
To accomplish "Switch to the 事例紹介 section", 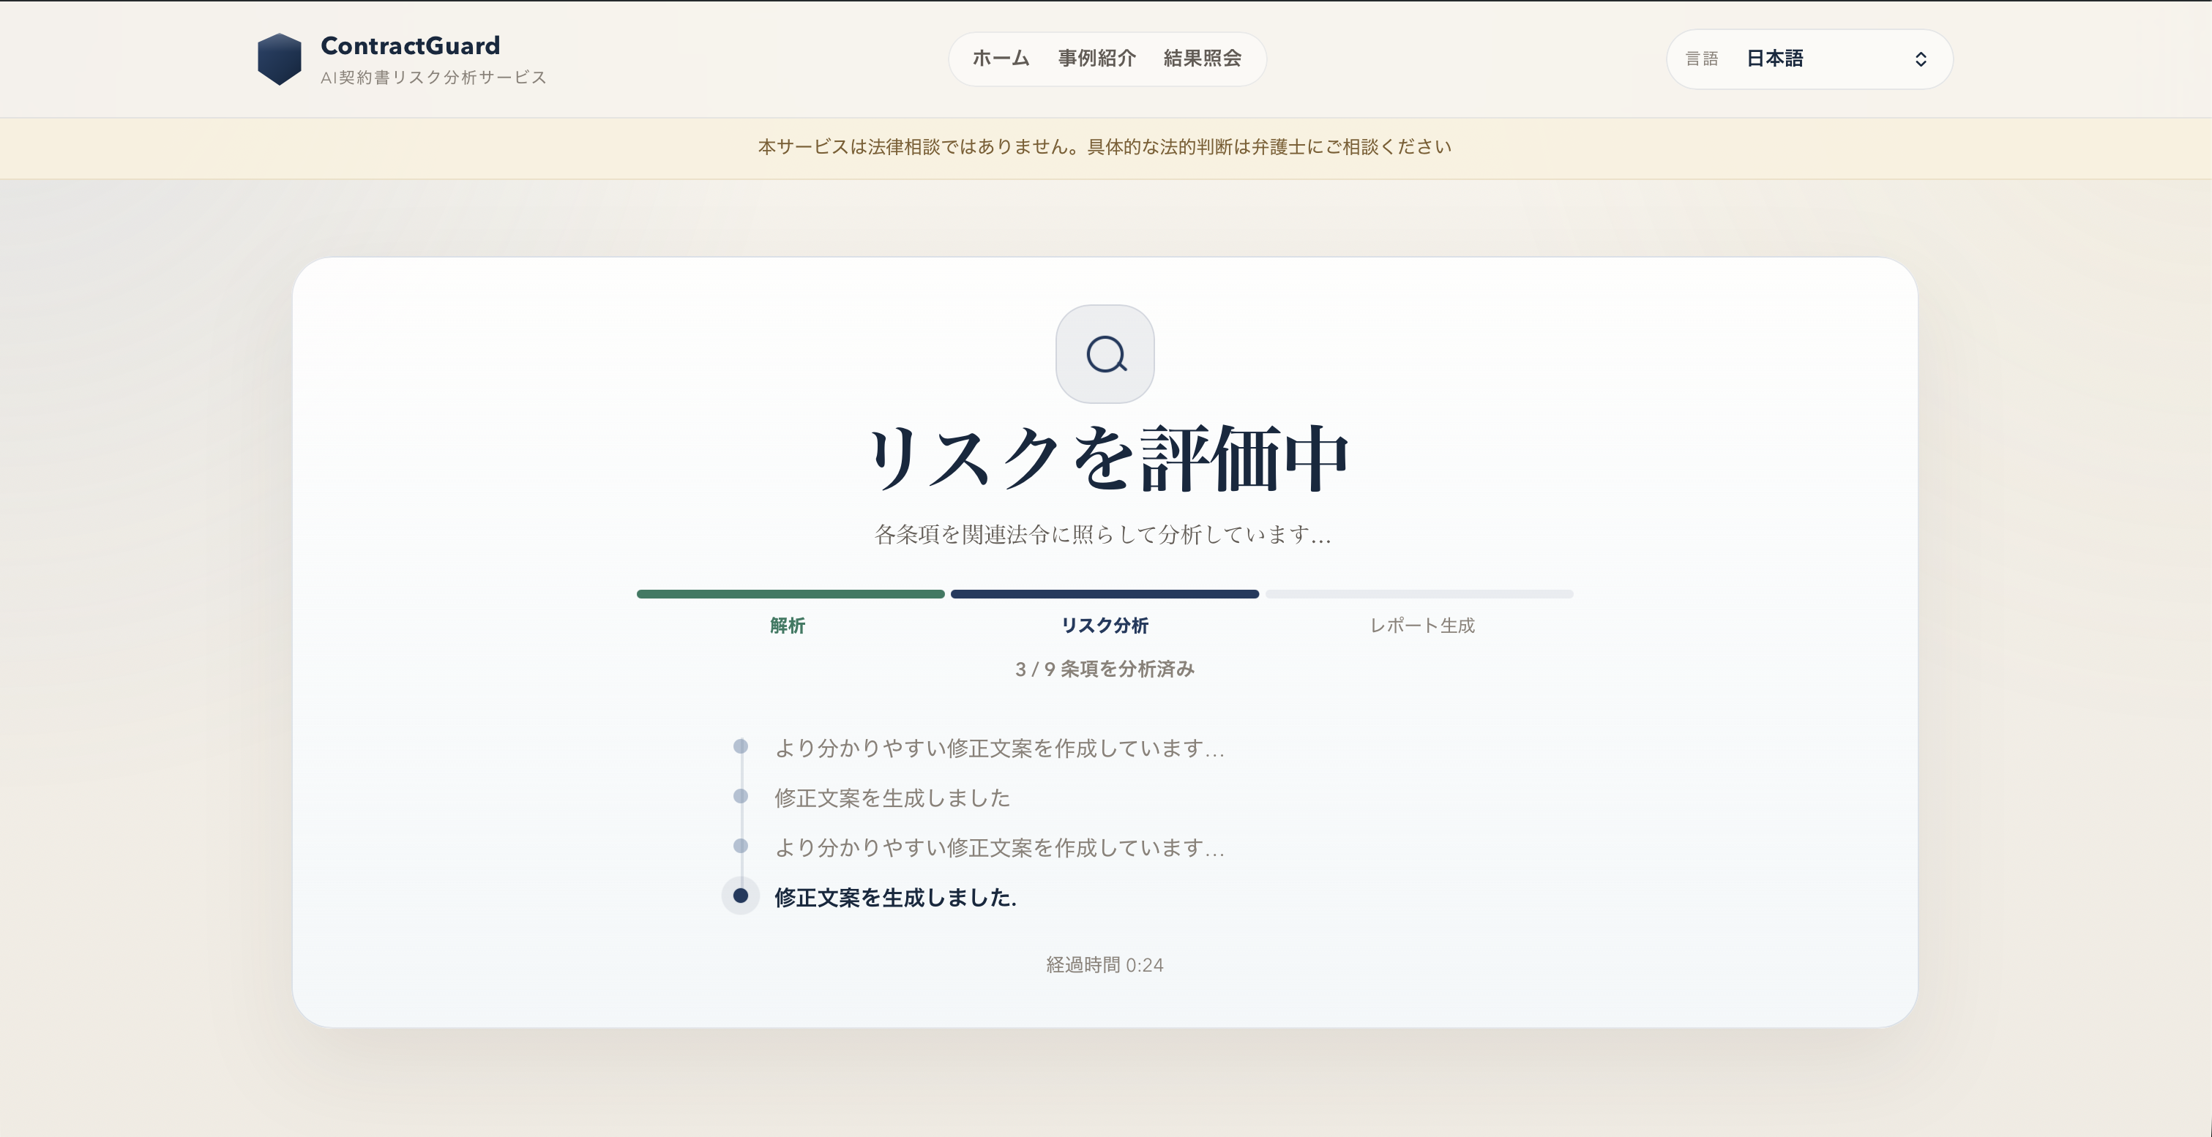I will click(x=1096, y=59).
